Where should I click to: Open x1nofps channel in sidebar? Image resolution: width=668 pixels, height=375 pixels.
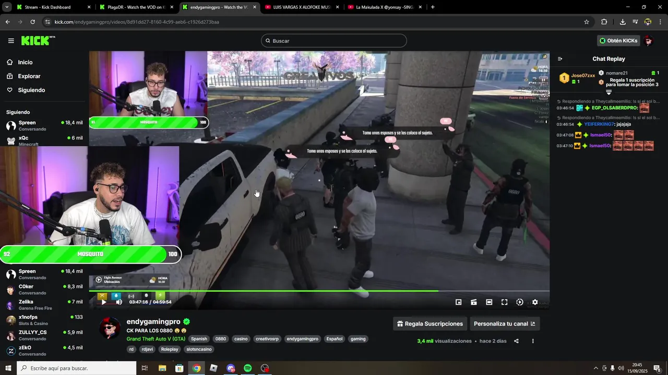(44, 320)
